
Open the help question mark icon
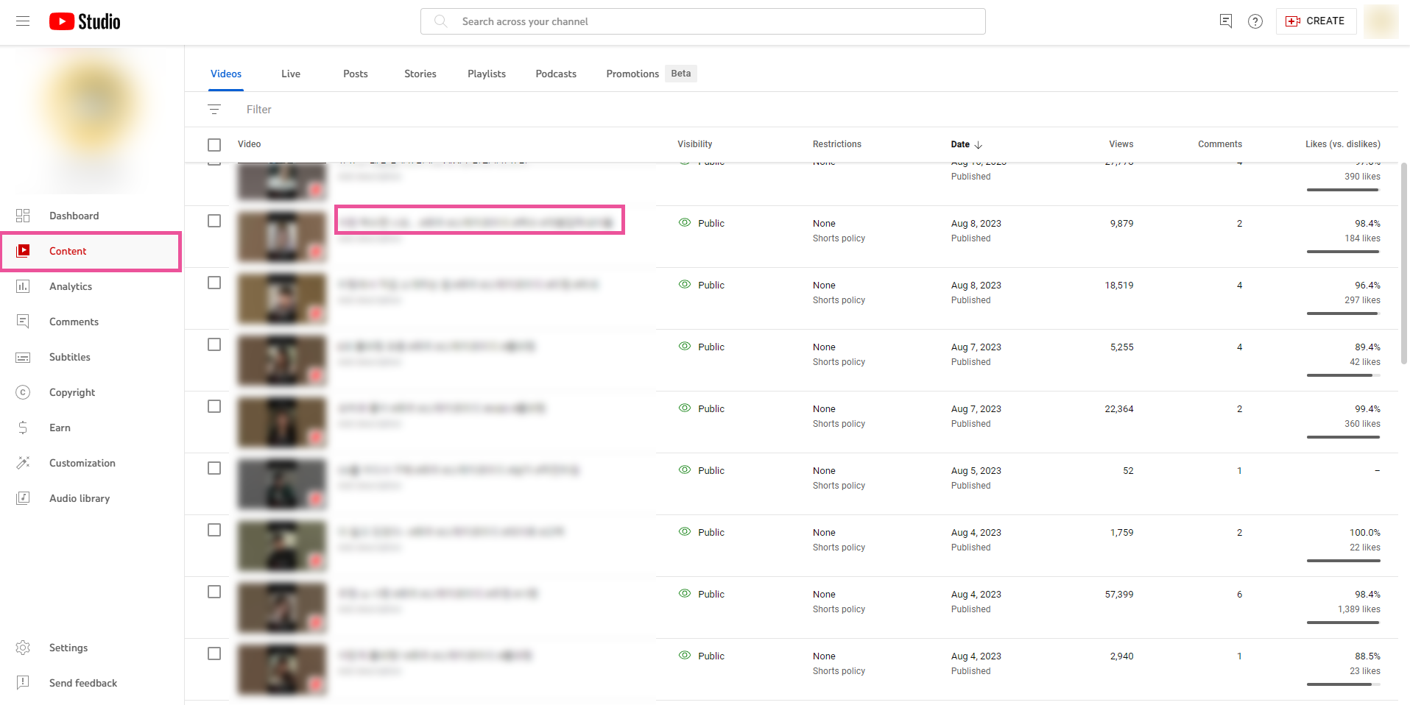pyautogui.click(x=1255, y=21)
